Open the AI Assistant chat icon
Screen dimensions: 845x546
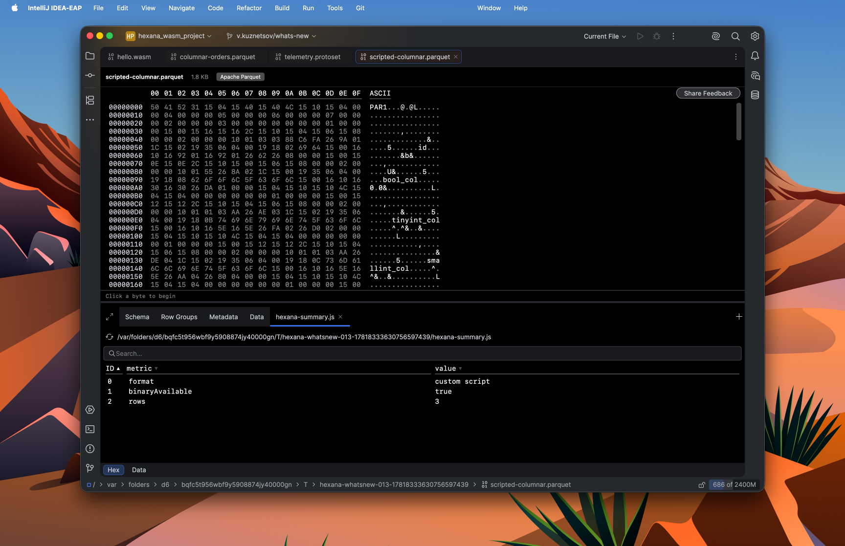pos(755,75)
